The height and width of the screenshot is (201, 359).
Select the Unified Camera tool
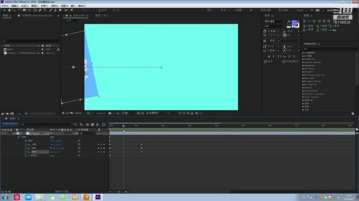click(x=24, y=10)
